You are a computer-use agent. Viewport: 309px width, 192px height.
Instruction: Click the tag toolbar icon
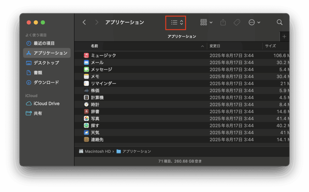[237, 22]
